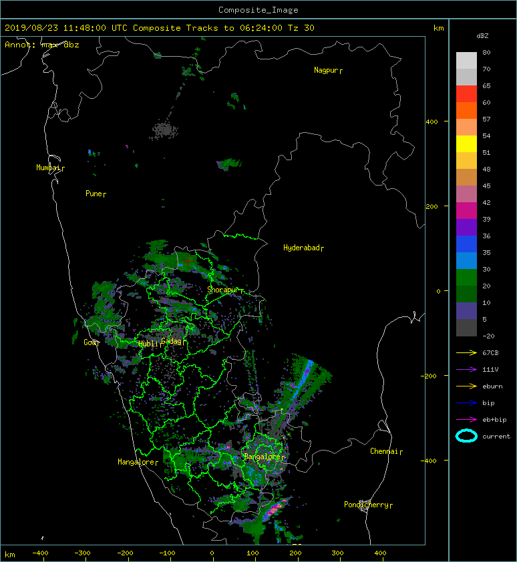Click the Mangalore city label
This screenshot has width=517, height=562.
[136, 462]
